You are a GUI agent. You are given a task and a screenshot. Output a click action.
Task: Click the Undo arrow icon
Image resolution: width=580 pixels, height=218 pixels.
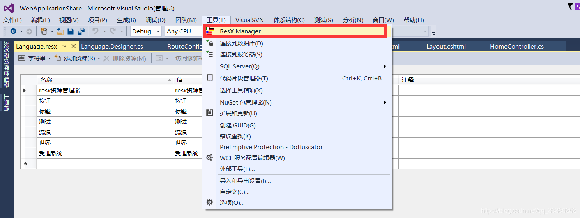click(95, 31)
